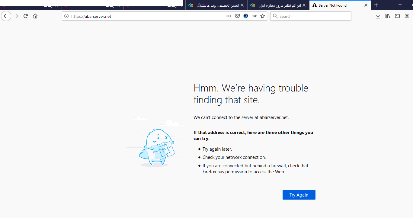Open the Downloads panel
Image resolution: width=413 pixels, height=218 pixels.
pos(378,16)
